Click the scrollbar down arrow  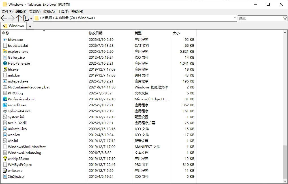point(285,181)
